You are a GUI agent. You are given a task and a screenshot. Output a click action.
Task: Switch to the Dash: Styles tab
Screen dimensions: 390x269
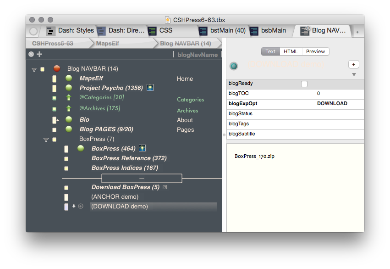(x=71, y=31)
